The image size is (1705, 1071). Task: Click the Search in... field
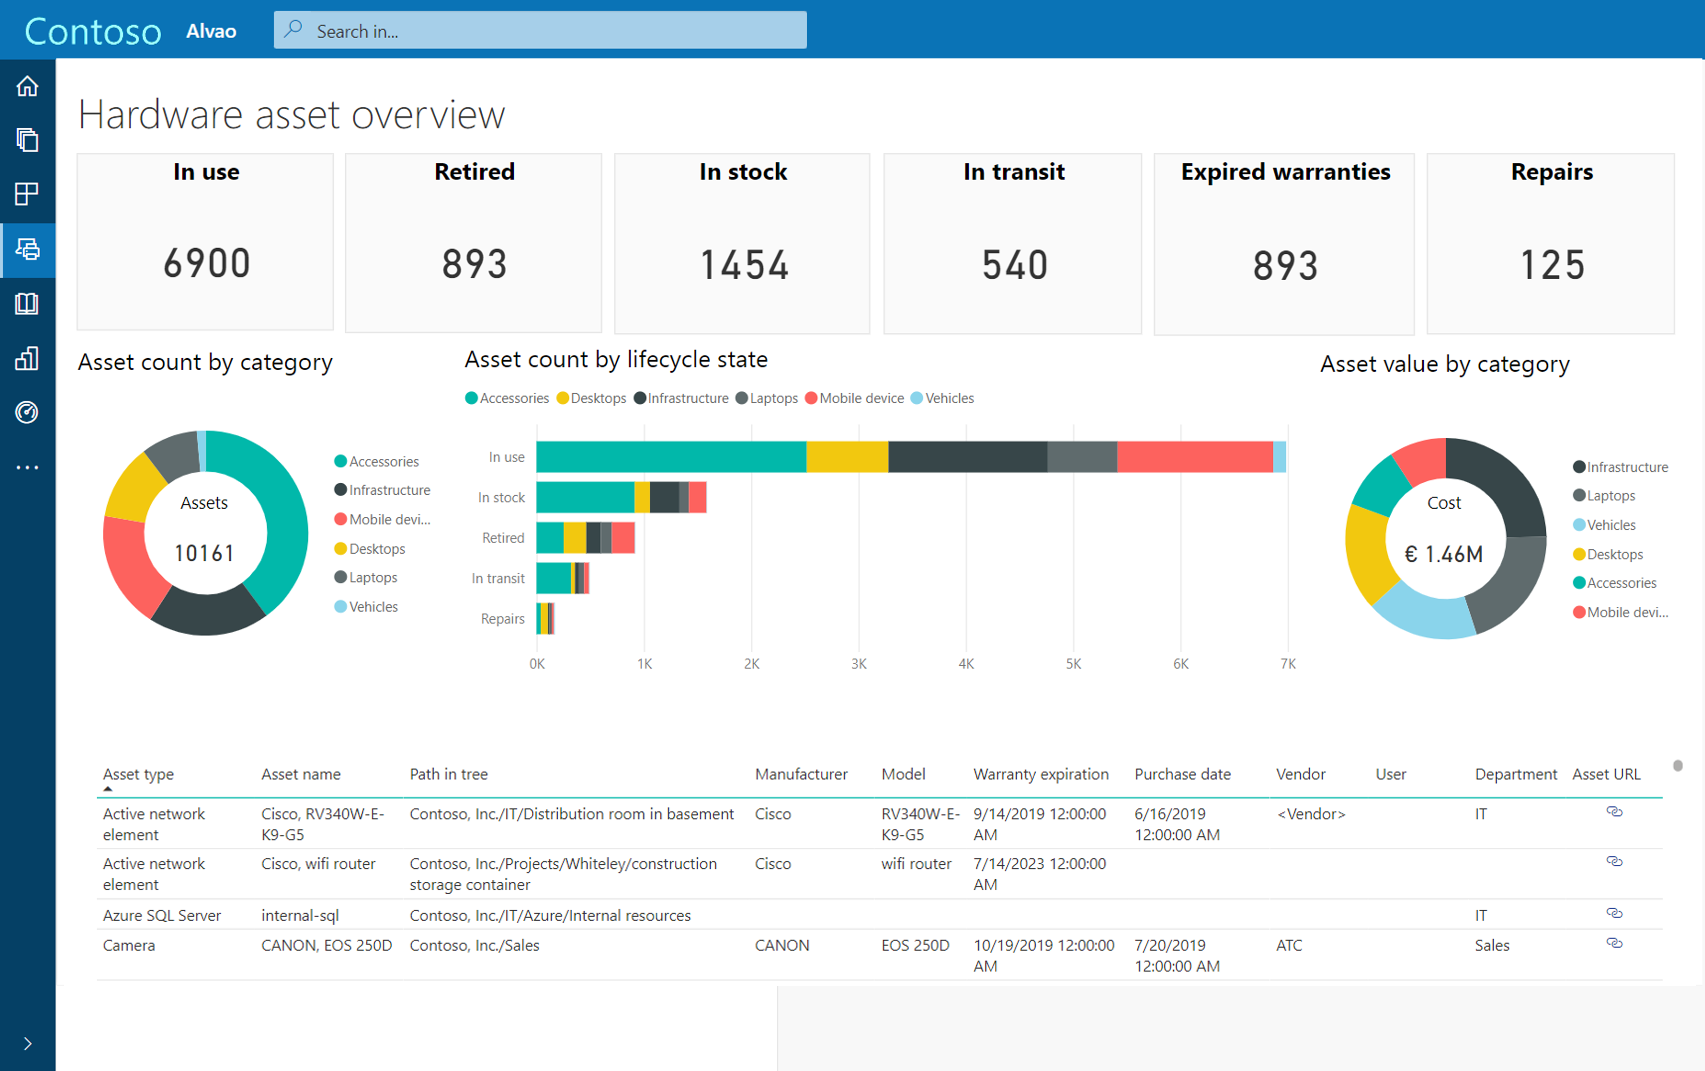540,30
